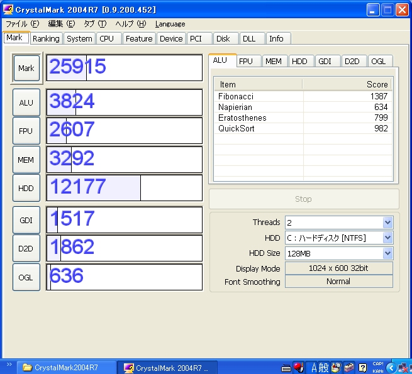Switch to the Disk tab

coord(226,38)
